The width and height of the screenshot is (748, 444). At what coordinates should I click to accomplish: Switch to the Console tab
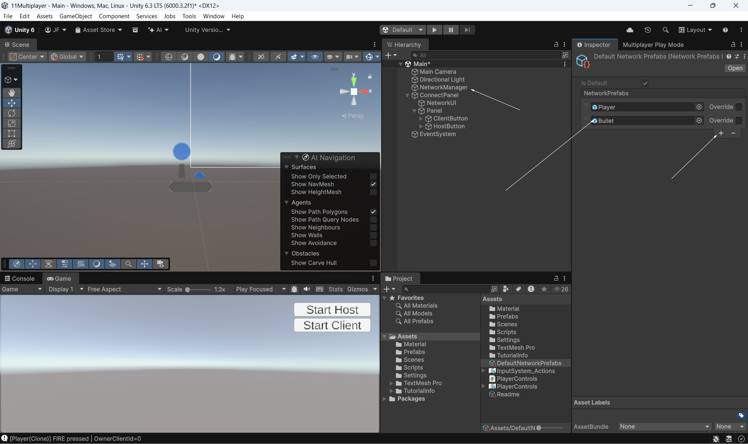[x=19, y=279]
